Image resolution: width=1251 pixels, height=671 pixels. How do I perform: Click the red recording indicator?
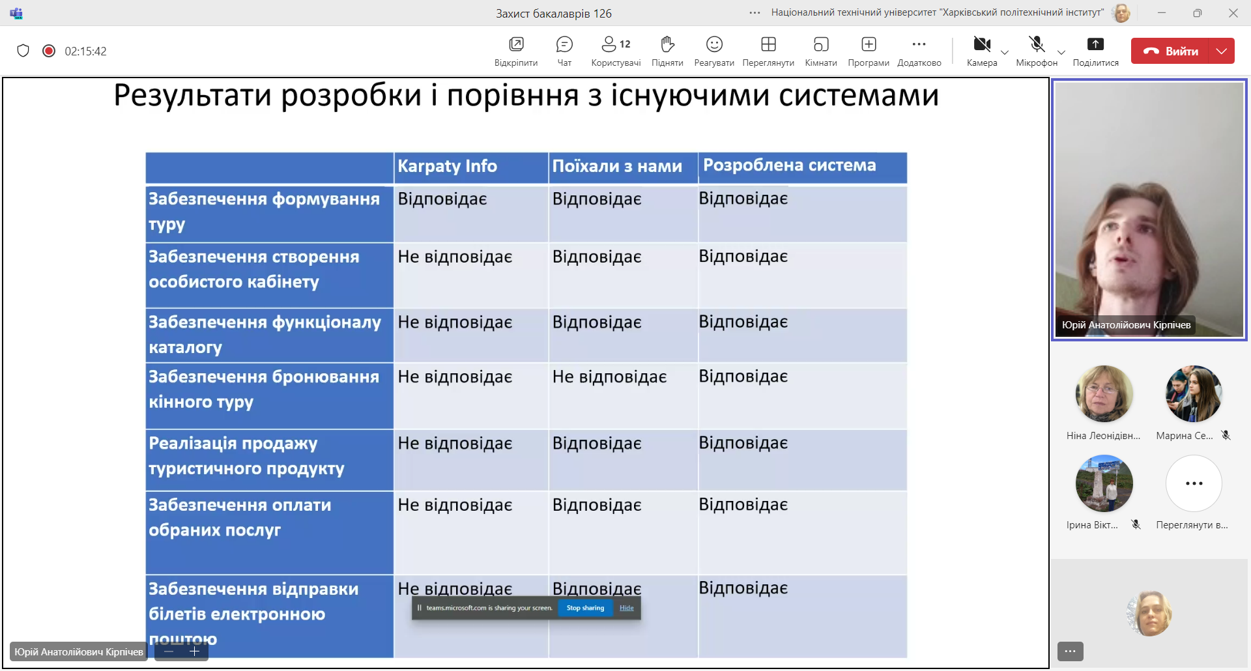(49, 51)
